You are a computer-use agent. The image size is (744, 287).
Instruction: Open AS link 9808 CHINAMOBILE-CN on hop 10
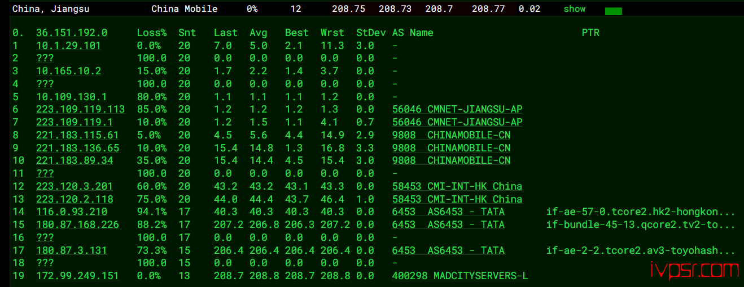(x=452, y=160)
